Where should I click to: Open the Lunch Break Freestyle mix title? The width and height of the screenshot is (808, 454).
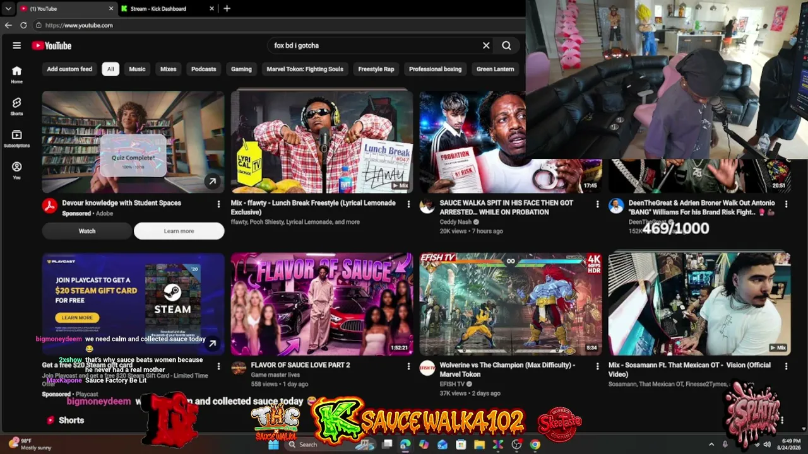coord(313,207)
